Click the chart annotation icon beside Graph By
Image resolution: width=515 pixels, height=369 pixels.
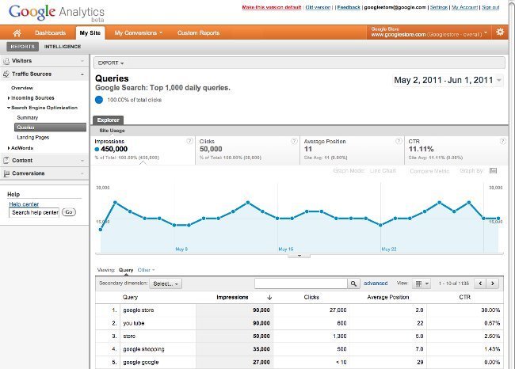pos(494,170)
